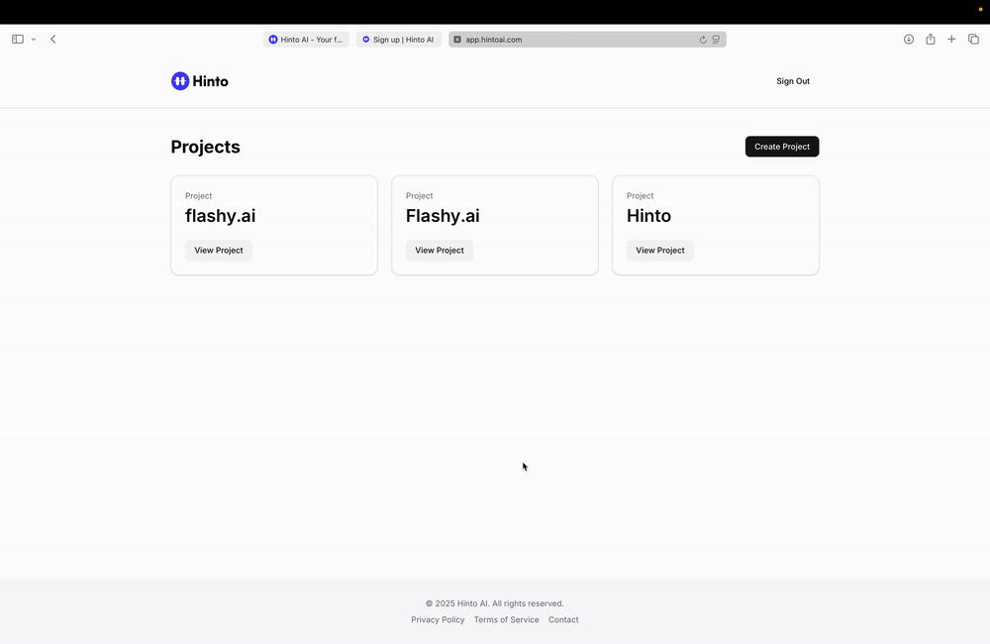Switch to the Hinto AI homepage tab
990x644 pixels.
pyautogui.click(x=306, y=40)
